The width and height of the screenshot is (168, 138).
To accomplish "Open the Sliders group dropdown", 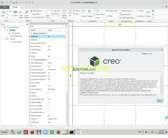I will click(x=112, y=21).
